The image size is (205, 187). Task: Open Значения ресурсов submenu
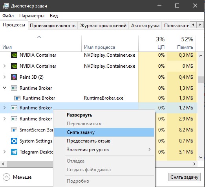point(104,150)
